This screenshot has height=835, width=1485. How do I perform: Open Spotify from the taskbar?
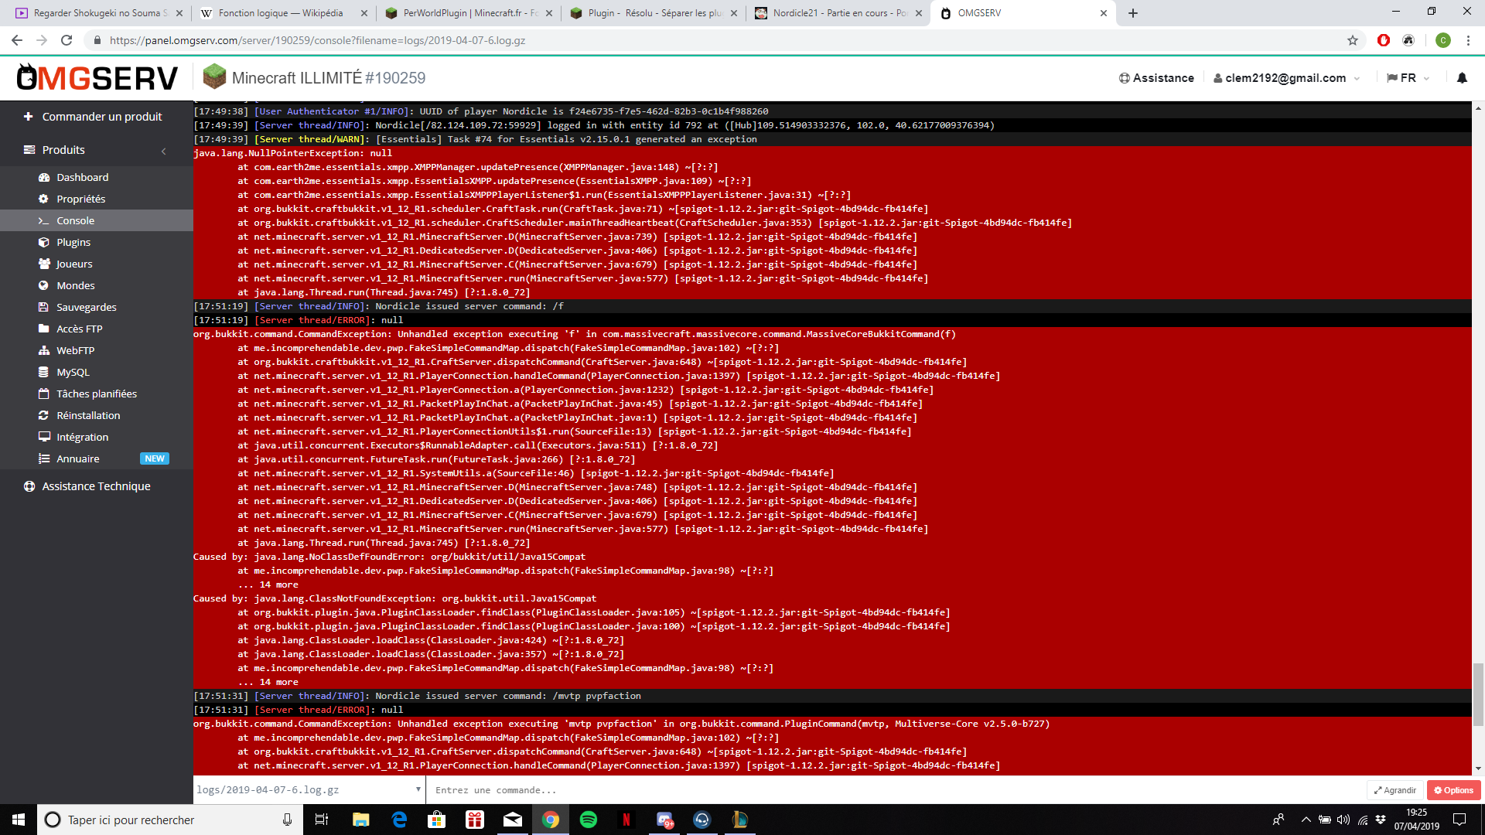coord(589,820)
